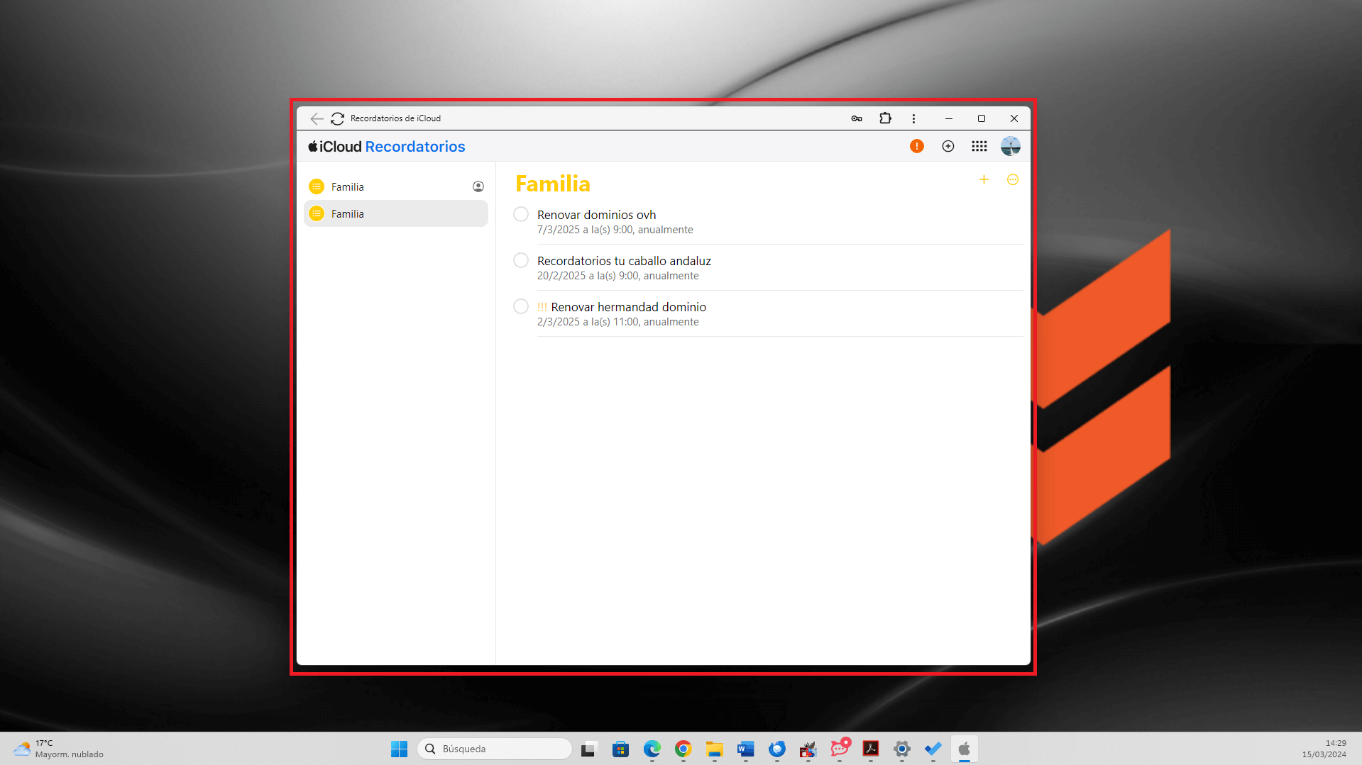1362x765 pixels.
Task: Select the Renovar dominios ovh title text
Action: (x=596, y=215)
